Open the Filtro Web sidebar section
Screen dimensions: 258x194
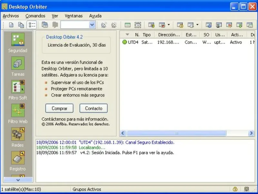tap(18, 114)
